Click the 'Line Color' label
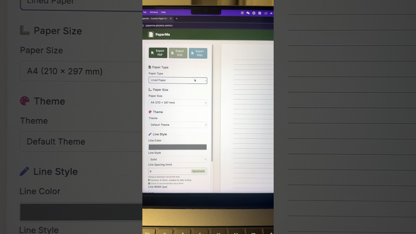The height and width of the screenshot is (234, 416). [155, 140]
